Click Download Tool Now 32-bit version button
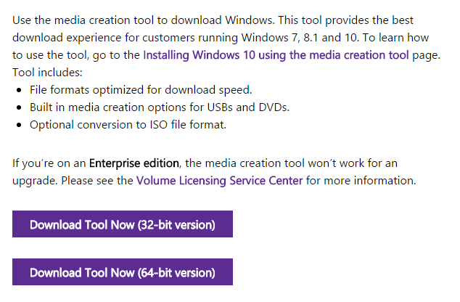 coord(123,224)
